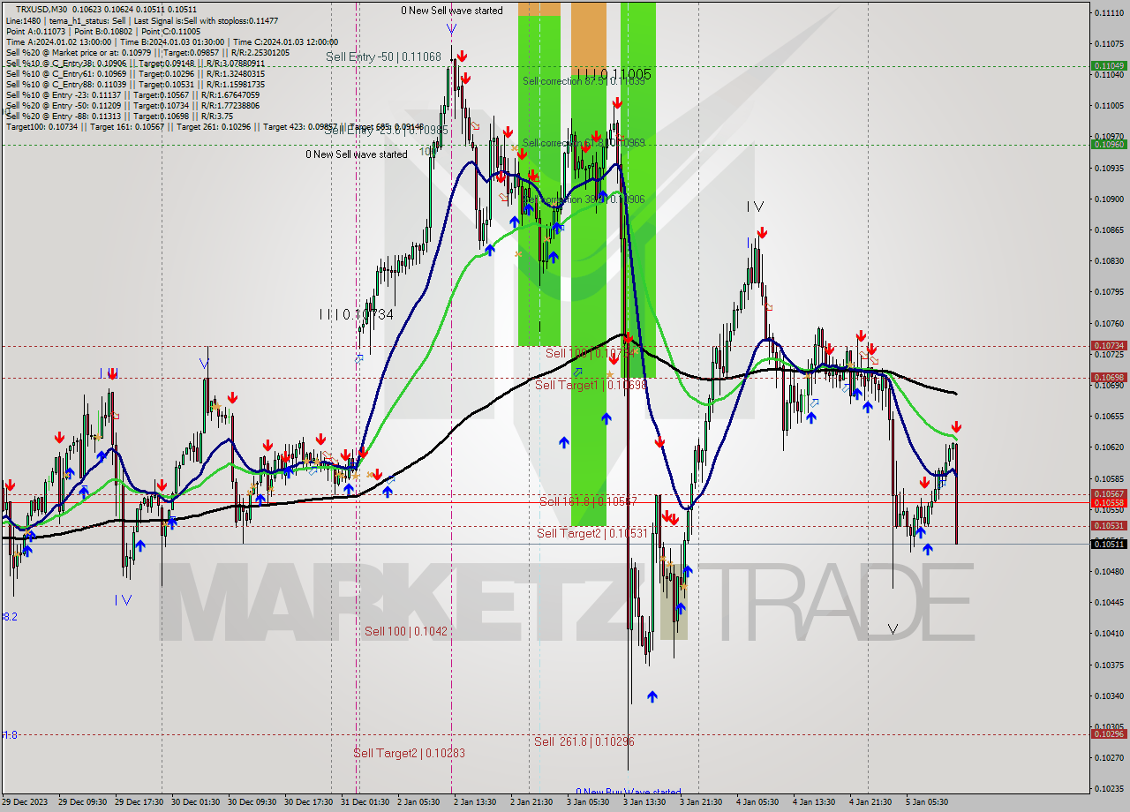Click the black 0.10511 current price tag
Image resolution: width=1130 pixels, height=812 pixels.
(x=1109, y=544)
